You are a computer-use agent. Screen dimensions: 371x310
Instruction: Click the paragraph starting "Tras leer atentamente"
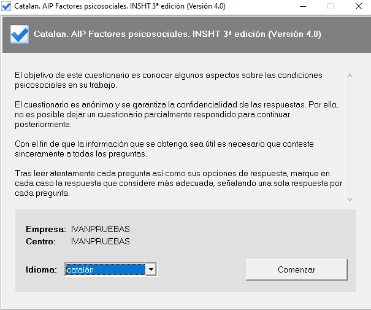[x=178, y=184]
